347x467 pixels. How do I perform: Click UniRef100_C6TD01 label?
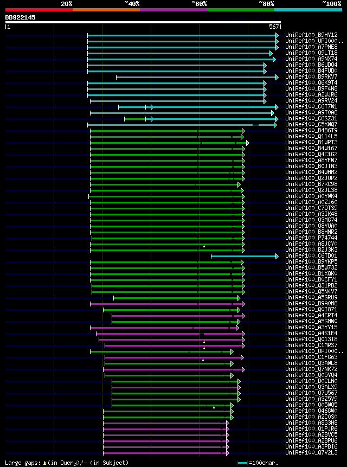[x=311, y=255]
